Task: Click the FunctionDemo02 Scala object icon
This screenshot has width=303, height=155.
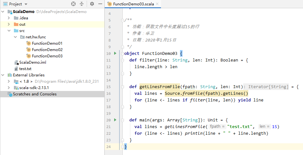Action: click(x=28, y=49)
